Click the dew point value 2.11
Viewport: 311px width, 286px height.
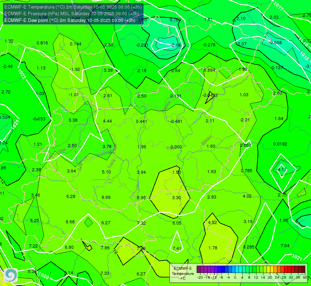210,121
